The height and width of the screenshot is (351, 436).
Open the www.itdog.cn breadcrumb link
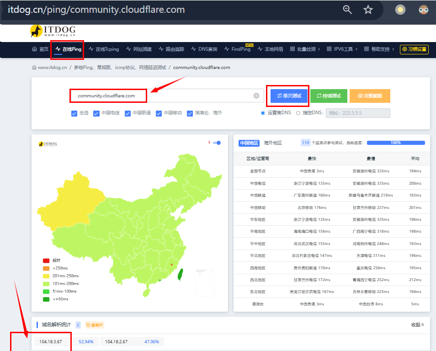point(52,68)
